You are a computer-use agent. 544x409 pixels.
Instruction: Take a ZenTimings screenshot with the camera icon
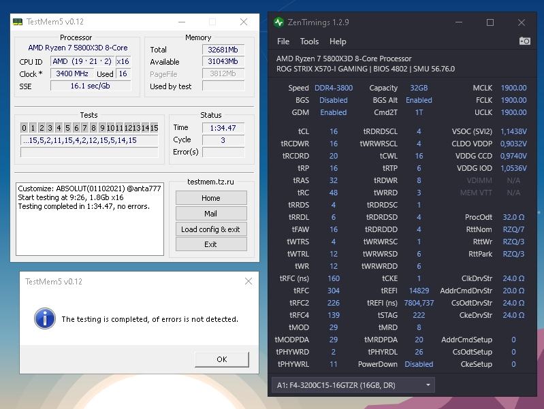pos(524,41)
